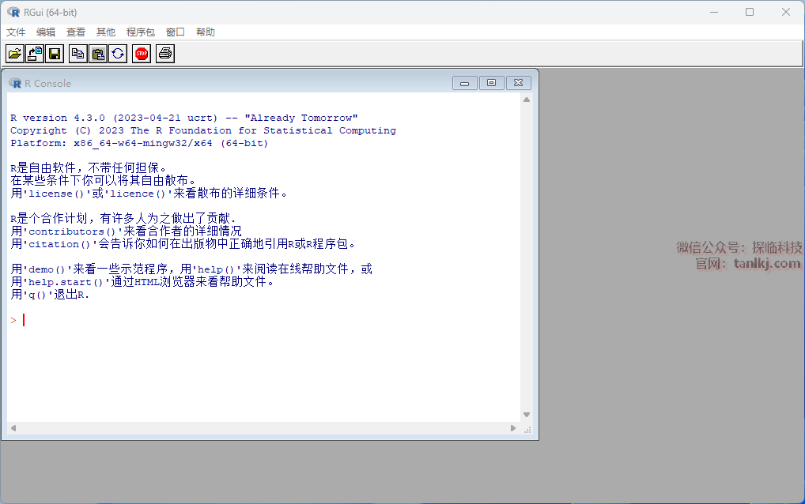
Task: Click the Paste toolbar icon
Action: click(98, 53)
